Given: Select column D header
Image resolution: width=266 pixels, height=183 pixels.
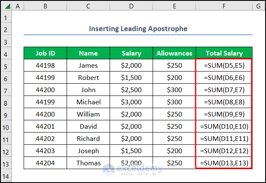Looking at the screenshot, I should [131, 6].
